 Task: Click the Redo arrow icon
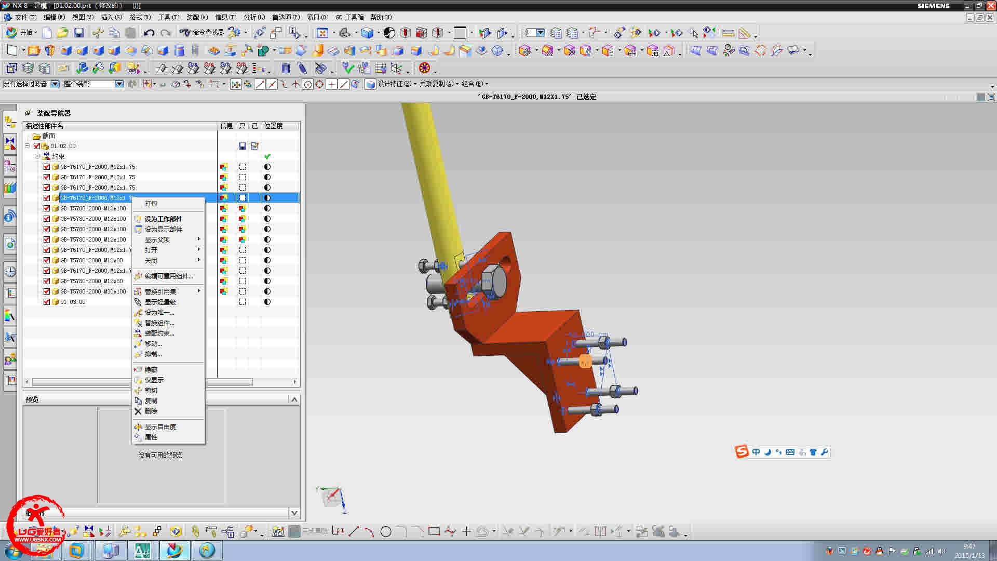click(x=165, y=33)
